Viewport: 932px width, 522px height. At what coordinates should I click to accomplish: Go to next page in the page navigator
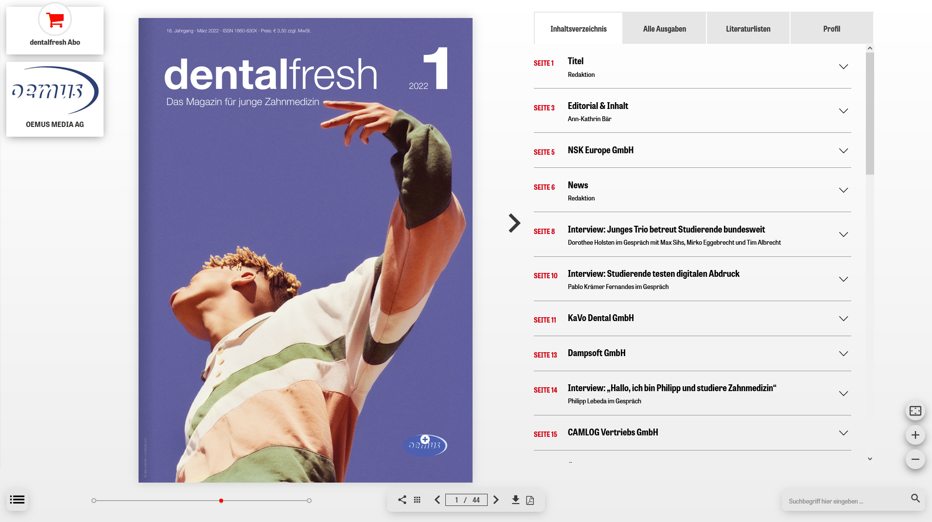496,500
